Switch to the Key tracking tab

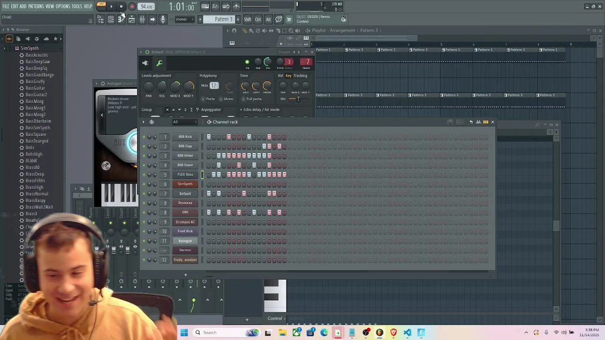[288, 76]
